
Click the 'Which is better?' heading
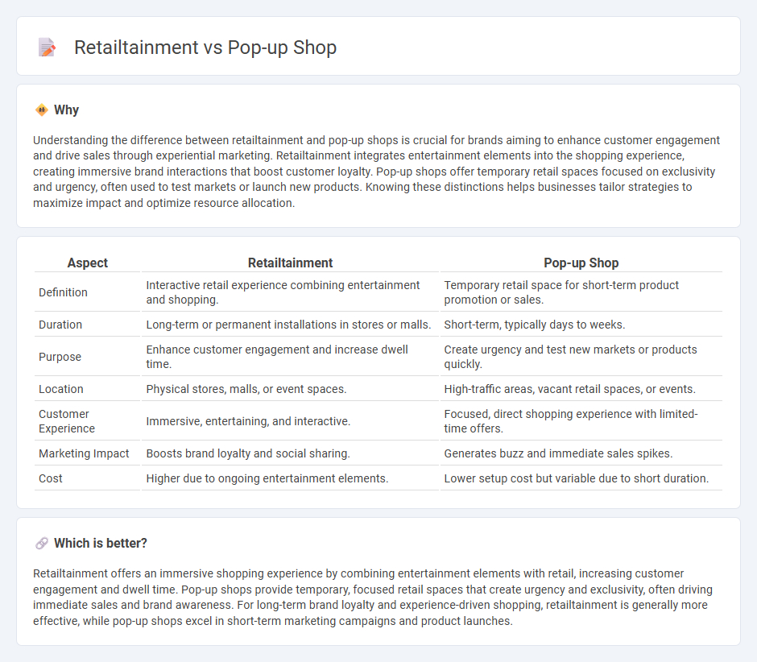point(101,544)
